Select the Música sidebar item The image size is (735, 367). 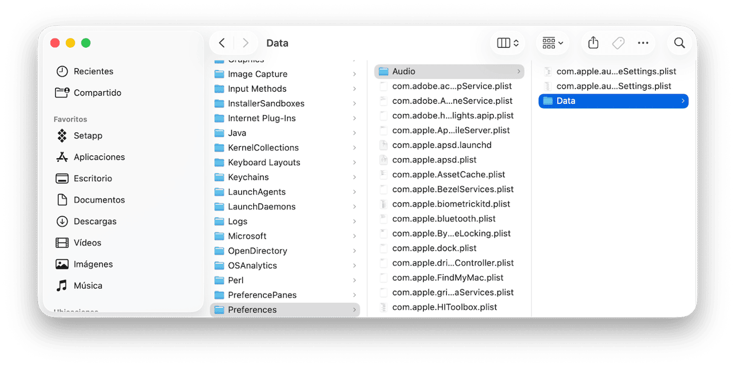pyautogui.click(x=88, y=286)
